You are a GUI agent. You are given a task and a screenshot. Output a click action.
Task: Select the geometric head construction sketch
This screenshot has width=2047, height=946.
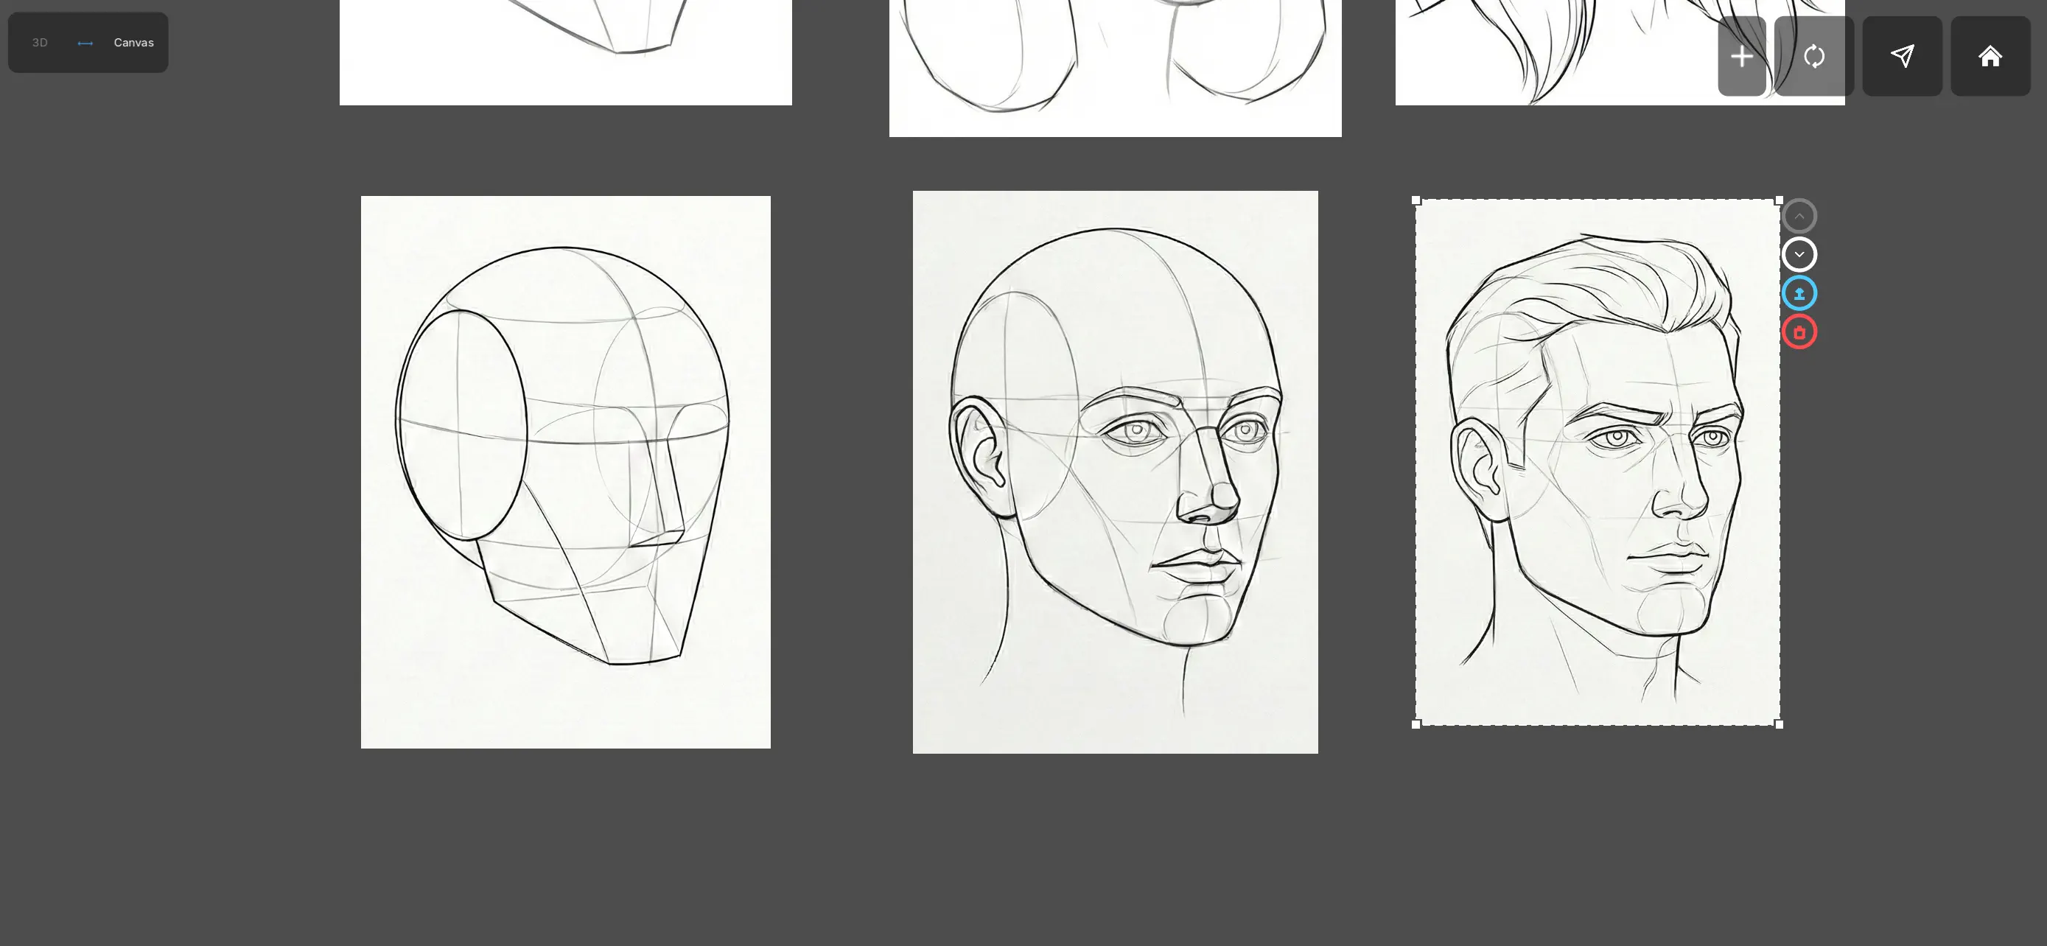[565, 472]
